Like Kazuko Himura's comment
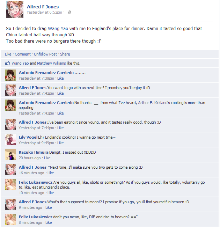220x227 pixels. click(x=47, y=158)
